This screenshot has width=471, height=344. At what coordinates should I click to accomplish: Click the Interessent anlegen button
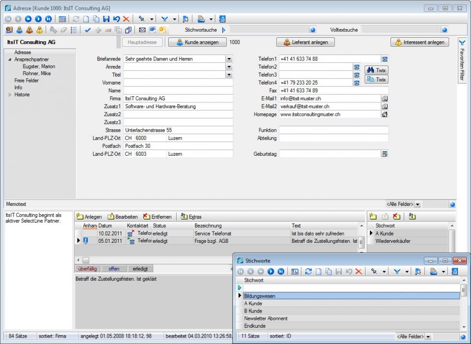419,42
